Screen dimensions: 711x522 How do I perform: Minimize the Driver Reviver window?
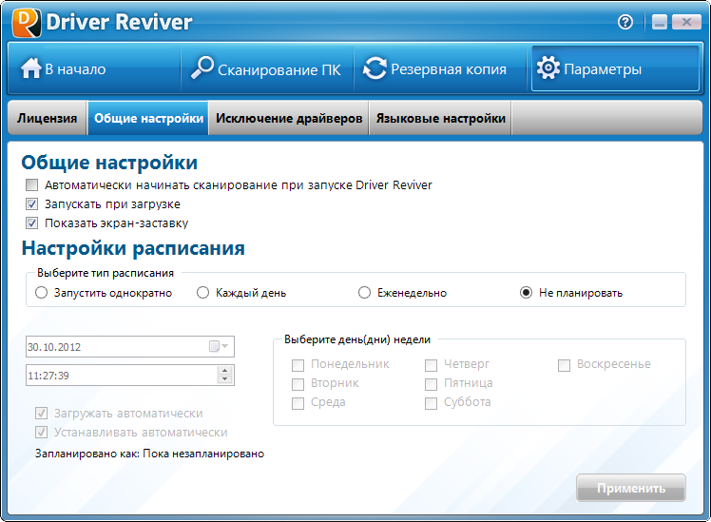(660, 22)
